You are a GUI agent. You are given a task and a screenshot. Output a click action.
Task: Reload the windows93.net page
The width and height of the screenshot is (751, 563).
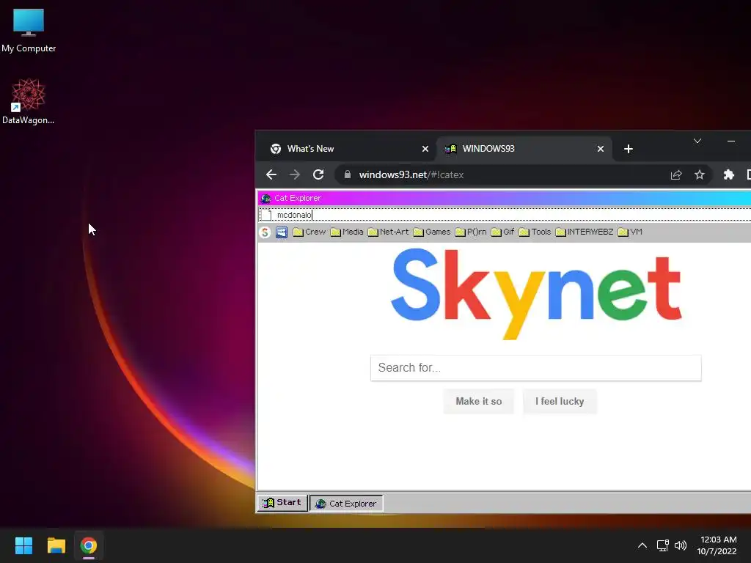318,174
